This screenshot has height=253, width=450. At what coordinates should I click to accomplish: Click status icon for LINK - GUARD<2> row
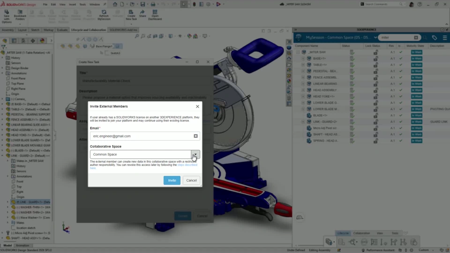point(352,122)
